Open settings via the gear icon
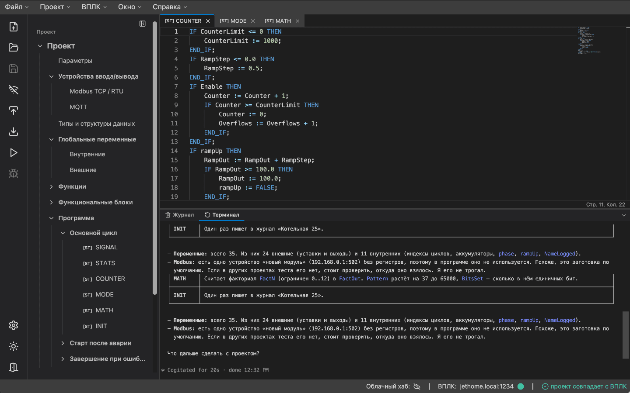This screenshot has width=630, height=393. tap(14, 325)
